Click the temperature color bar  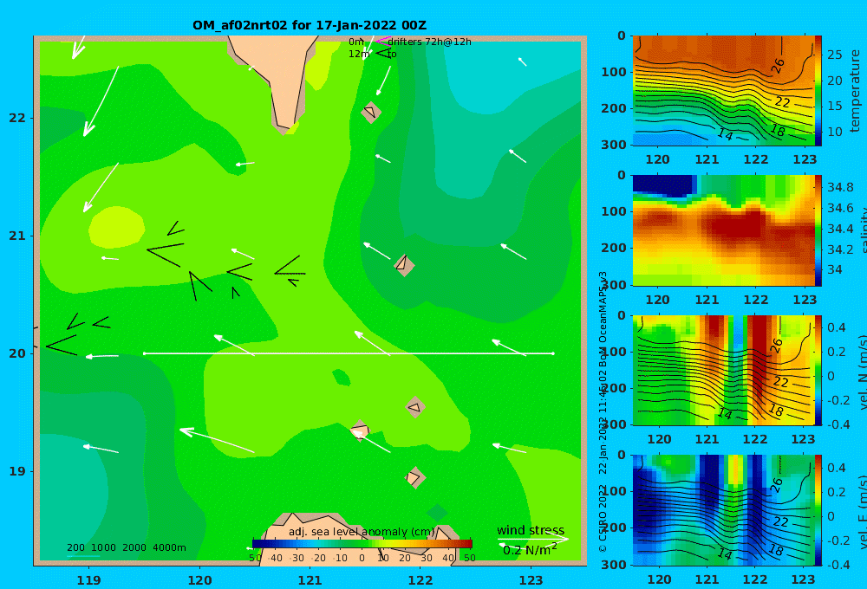pyautogui.click(x=818, y=91)
